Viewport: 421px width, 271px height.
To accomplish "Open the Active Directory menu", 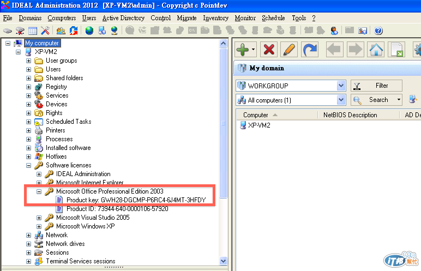I will (123, 18).
